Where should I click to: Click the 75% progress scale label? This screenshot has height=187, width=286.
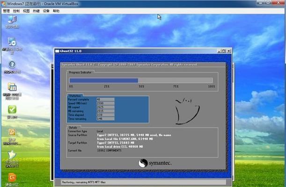[x=176, y=86]
